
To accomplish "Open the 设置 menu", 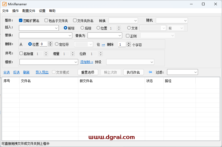I will coord(42,11).
